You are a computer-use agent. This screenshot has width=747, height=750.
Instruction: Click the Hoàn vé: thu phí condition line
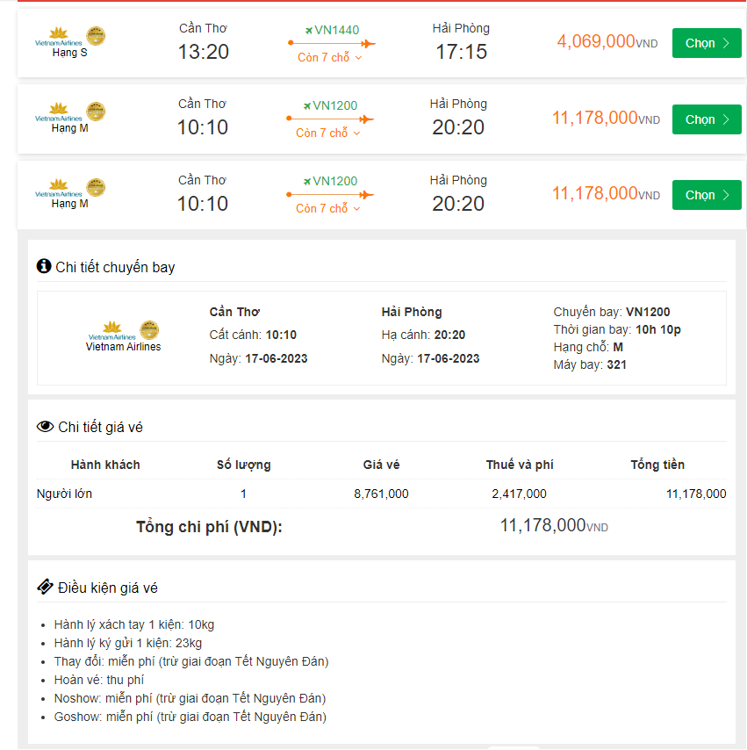point(99,680)
